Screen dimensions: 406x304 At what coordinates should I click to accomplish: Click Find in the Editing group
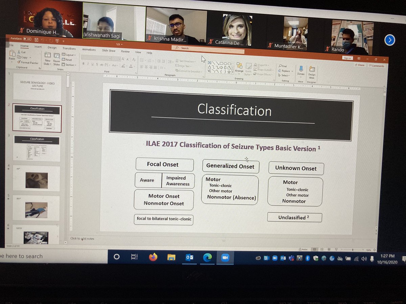point(283,66)
